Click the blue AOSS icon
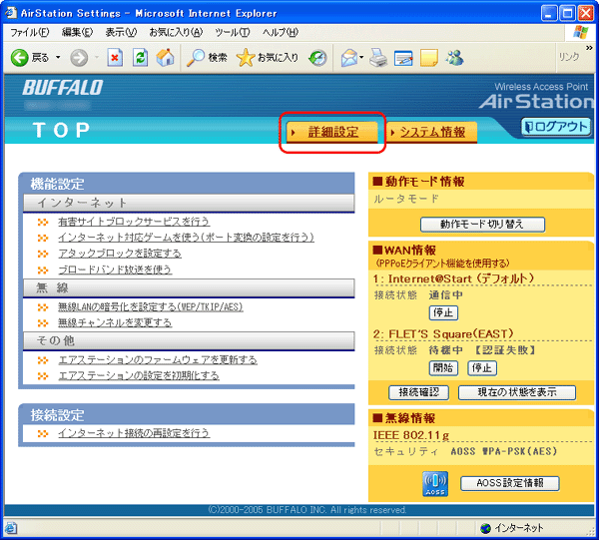 point(435,484)
